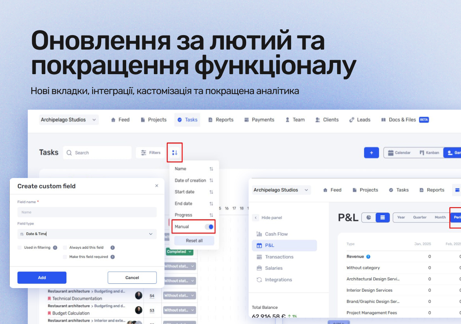Click the Hide panel back arrow

click(x=256, y=218)
